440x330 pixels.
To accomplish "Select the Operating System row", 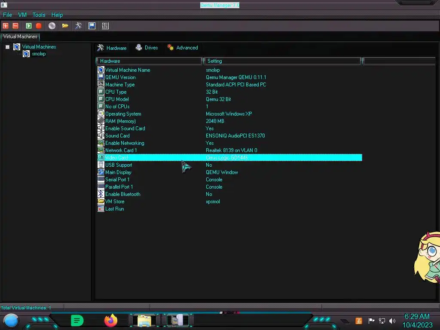I will [x=229, y=113].
